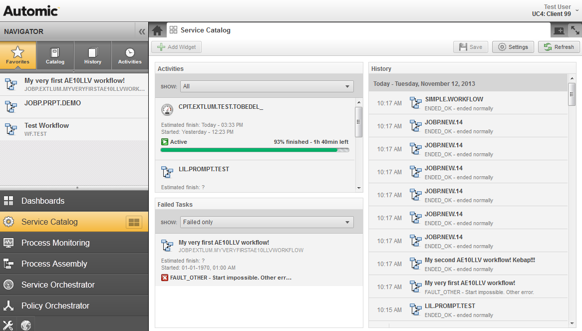Open the Settings button
Viewport: 582px width, 331px height.
tap(513, 47)
